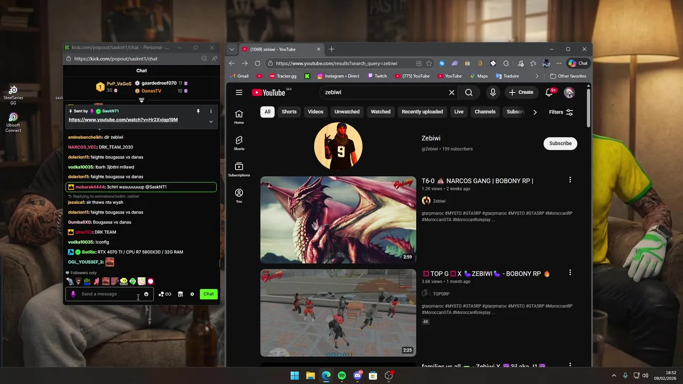Image resolution: width=683 pixels, height=384 pixels.
Task: Open Tracker.gg bookmark
Action: (283, 76)
